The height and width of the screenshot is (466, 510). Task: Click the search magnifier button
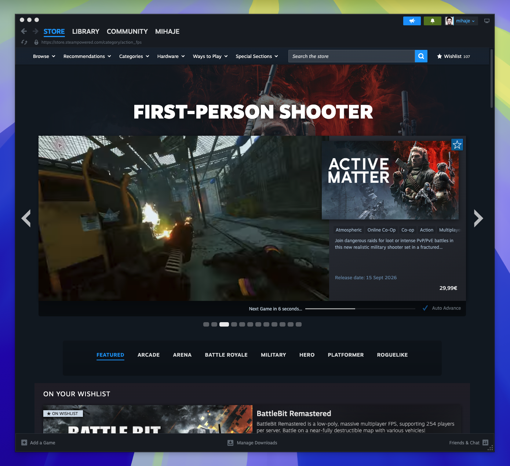421,56
